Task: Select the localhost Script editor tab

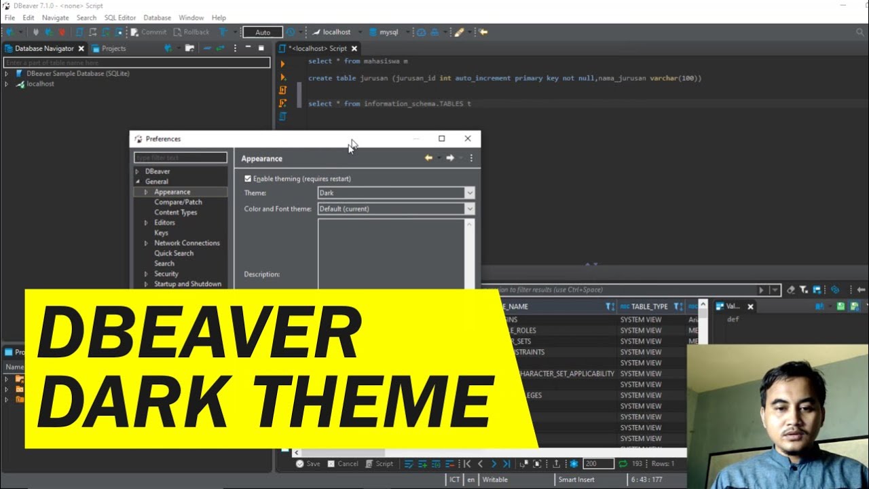Action: 318,48
